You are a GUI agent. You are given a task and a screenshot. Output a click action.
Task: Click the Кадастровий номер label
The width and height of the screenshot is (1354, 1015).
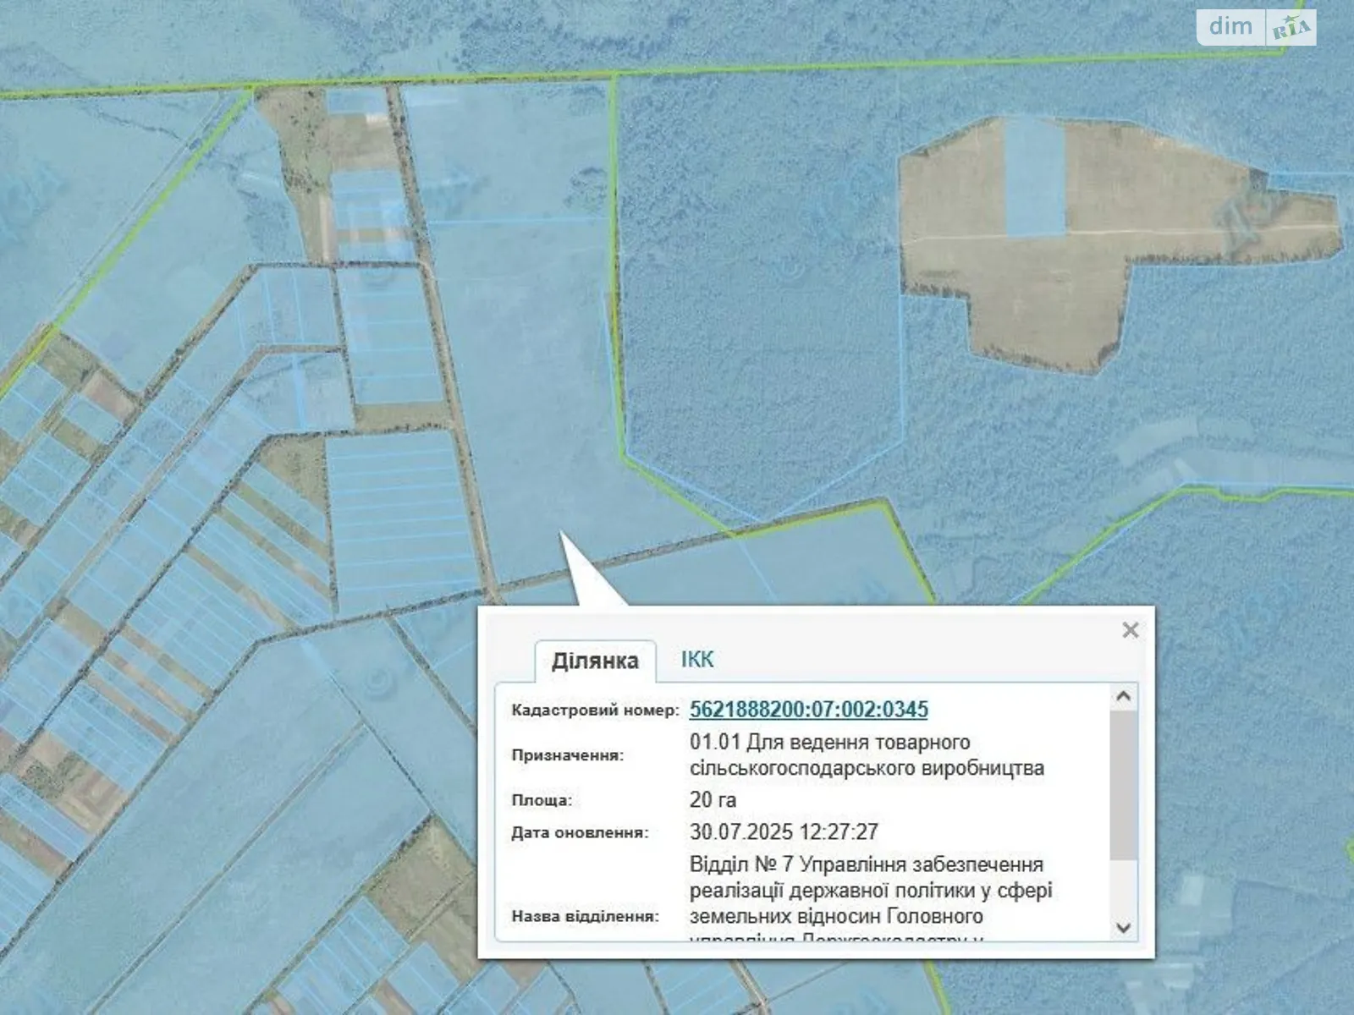(x=595, y=710)
